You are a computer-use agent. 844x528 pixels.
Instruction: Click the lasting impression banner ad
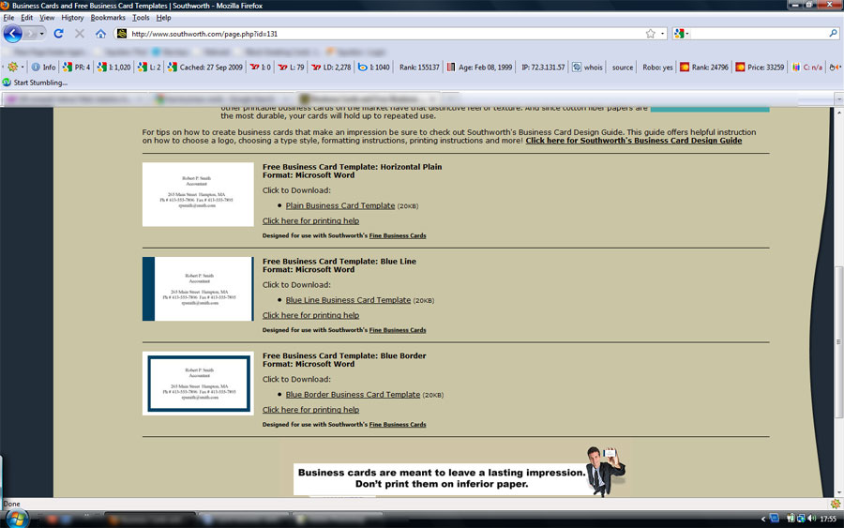tap(460, 472)
